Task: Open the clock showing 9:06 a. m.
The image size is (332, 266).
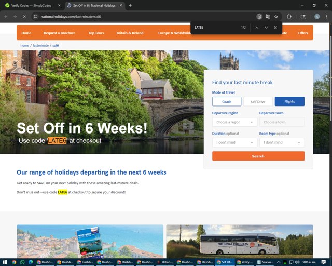Action: (309, 262)
